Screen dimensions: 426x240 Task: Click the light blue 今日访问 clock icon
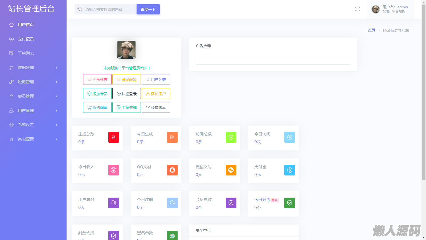pos(290,137)
